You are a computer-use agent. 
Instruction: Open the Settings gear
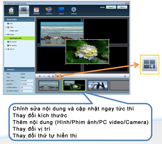(x=74, y=10)
